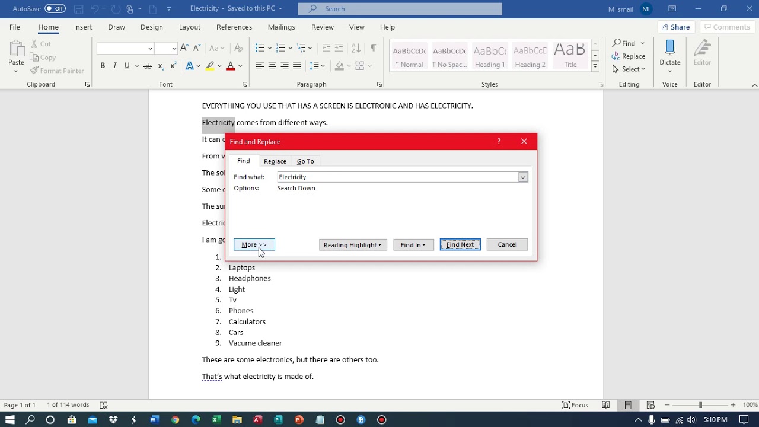This screenshot has width=759, height=427.
Task: Toggle Show/Hide paragraph marks
Action: [373, 48]
